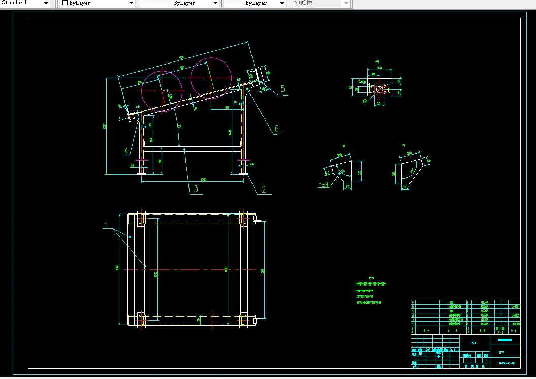Select the L=1000 cell in parts list
Viewport: 536px width, 379px height.
tap(516, 324)
